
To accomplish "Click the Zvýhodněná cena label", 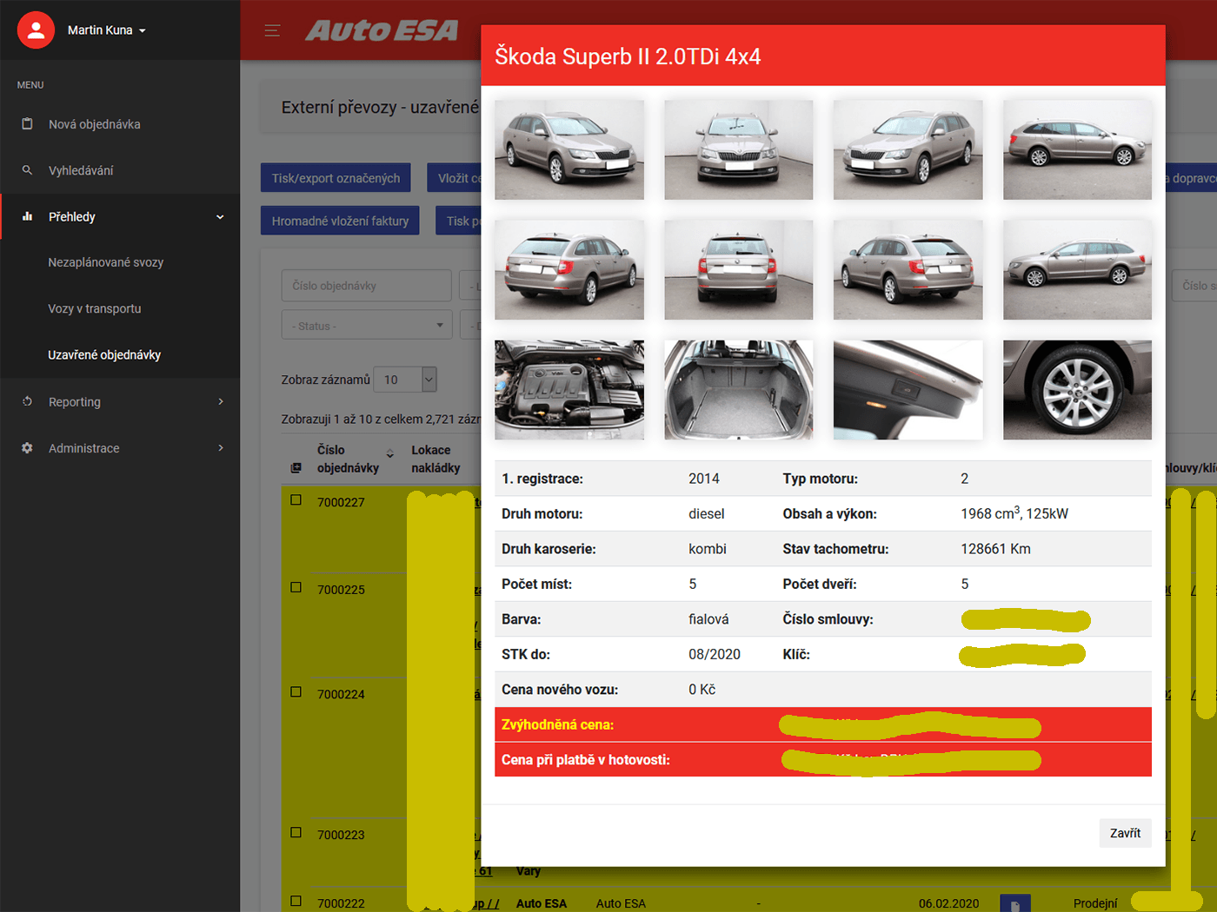I will (557, 724).
